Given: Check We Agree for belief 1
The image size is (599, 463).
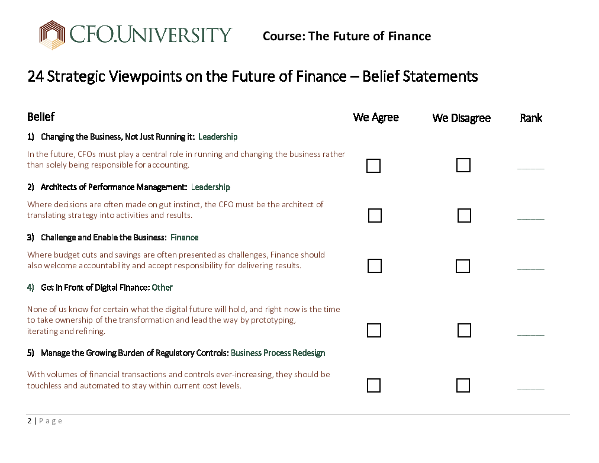Looking at the screenshot, I should pyautogui.click(x=373, y=166).
